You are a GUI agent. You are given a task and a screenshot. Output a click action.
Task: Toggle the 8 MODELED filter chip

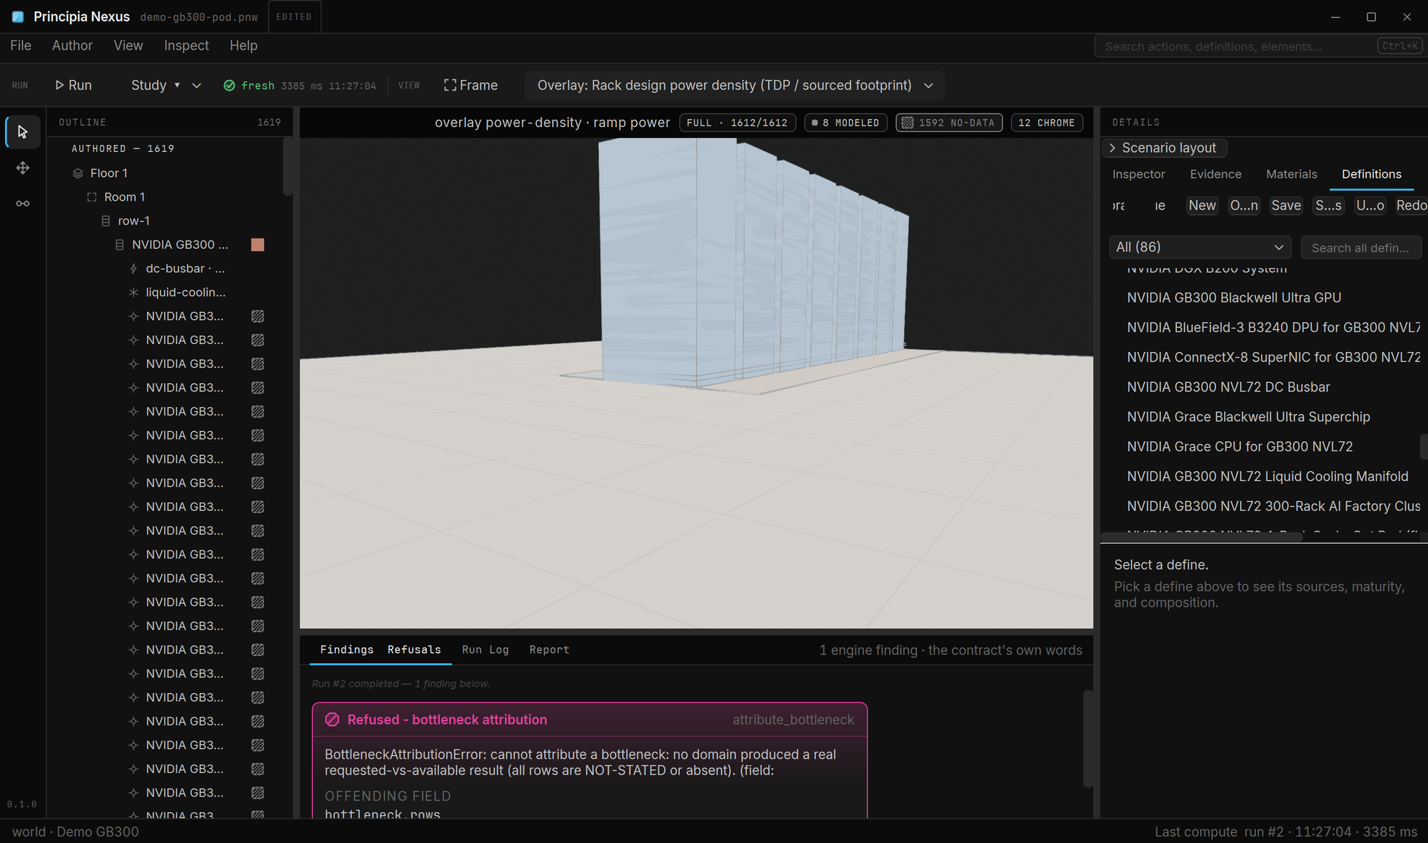(845, 123)
